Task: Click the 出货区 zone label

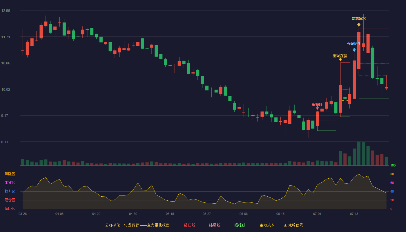Action: (x=10, y=183)
